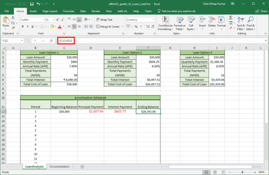Click the Decrease Indent icon

(86, 26)
